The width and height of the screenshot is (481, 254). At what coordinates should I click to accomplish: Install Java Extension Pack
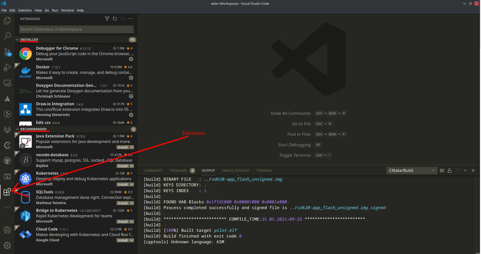123,147
